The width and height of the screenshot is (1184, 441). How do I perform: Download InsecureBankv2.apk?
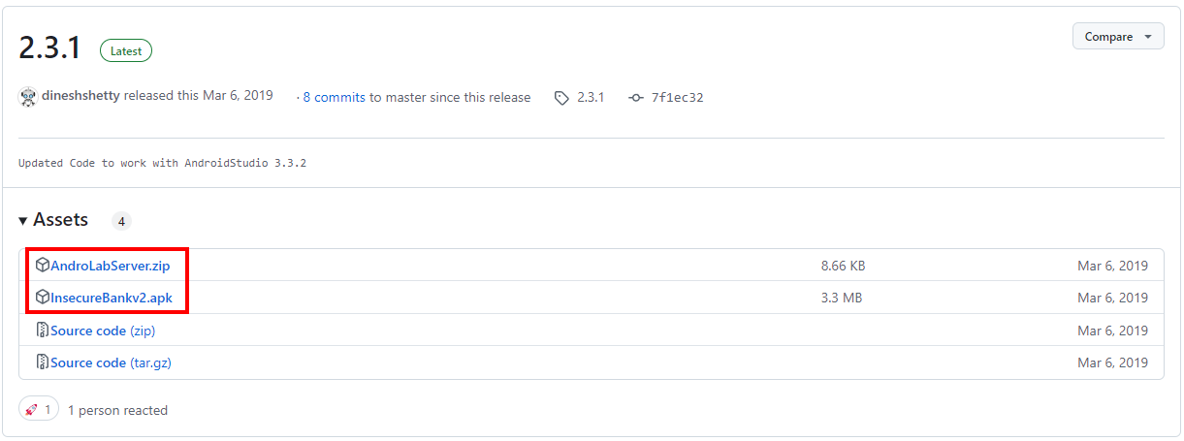(112, 298)
